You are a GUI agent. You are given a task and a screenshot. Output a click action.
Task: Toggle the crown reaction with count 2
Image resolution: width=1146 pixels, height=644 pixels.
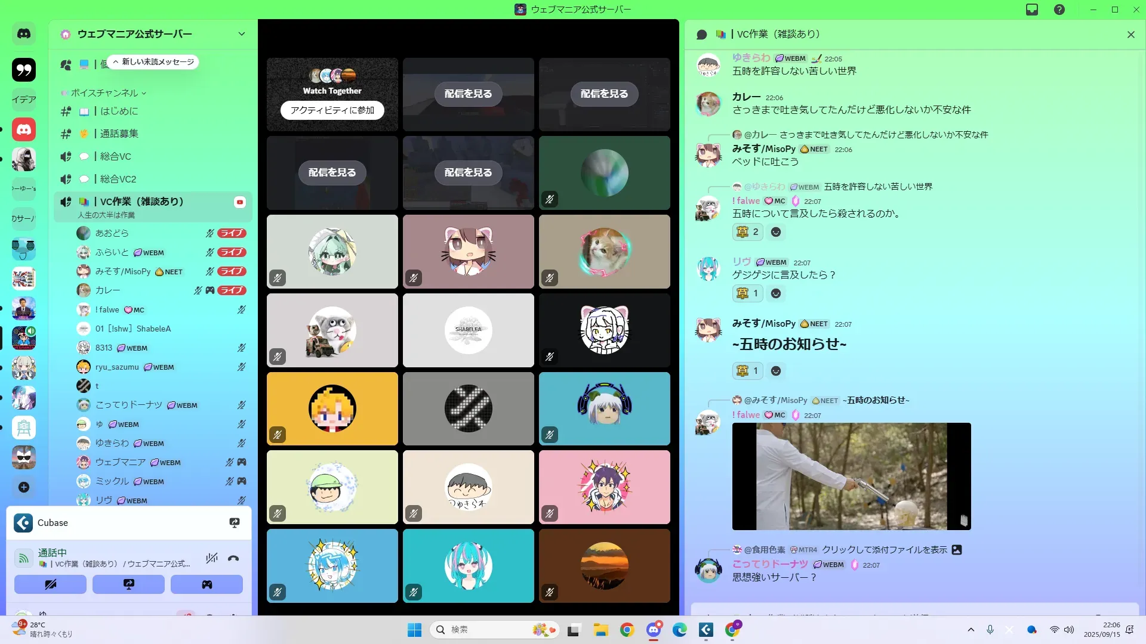click(747, 232)
